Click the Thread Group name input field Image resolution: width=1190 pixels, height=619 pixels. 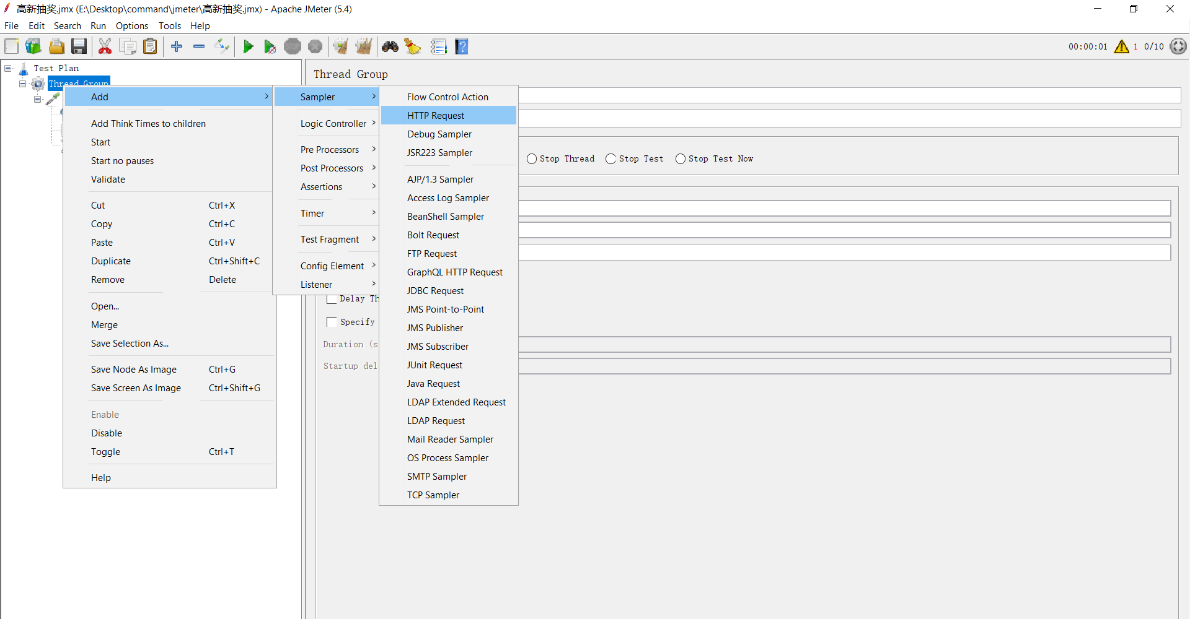click(849, 95)
